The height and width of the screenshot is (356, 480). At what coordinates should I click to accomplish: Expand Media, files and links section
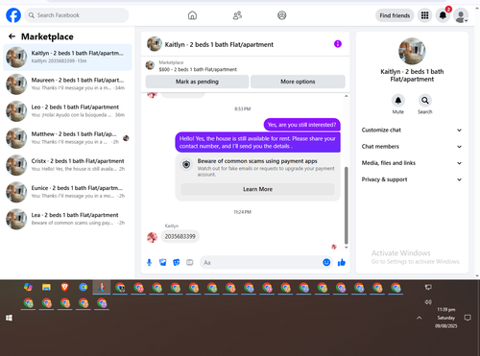[412, 163]
